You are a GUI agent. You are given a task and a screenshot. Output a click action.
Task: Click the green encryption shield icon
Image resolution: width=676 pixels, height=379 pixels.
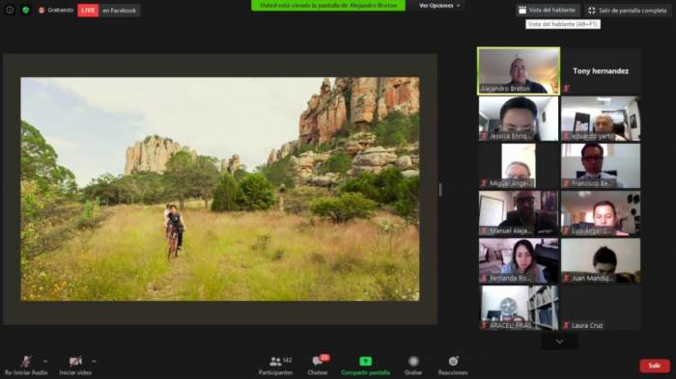pyautogui.click(x=25, y=10)
